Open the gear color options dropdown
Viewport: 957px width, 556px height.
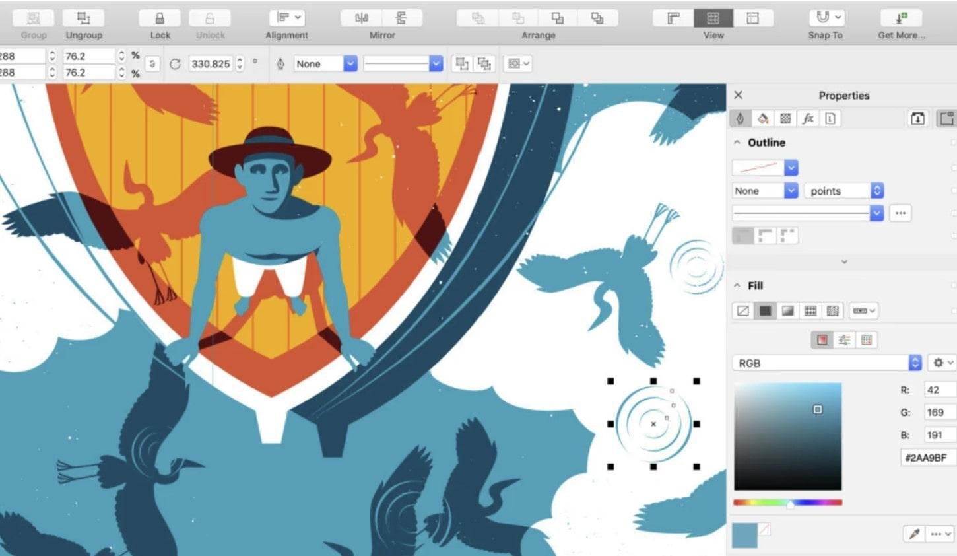pos(942,363)
